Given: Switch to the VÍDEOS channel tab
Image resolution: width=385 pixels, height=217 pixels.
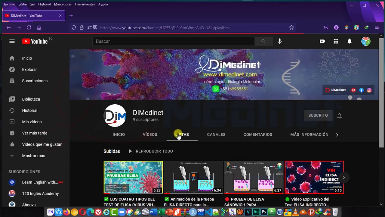Looking at the screenshot, I should click(150, 135).
